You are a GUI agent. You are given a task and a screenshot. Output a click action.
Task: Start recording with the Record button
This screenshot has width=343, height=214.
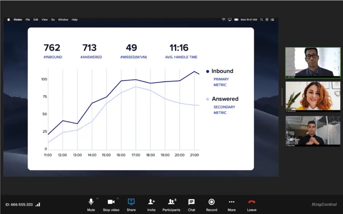[212, 202]
